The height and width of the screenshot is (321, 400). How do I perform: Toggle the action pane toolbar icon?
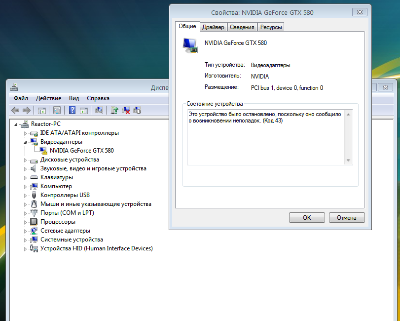(84, 110)
